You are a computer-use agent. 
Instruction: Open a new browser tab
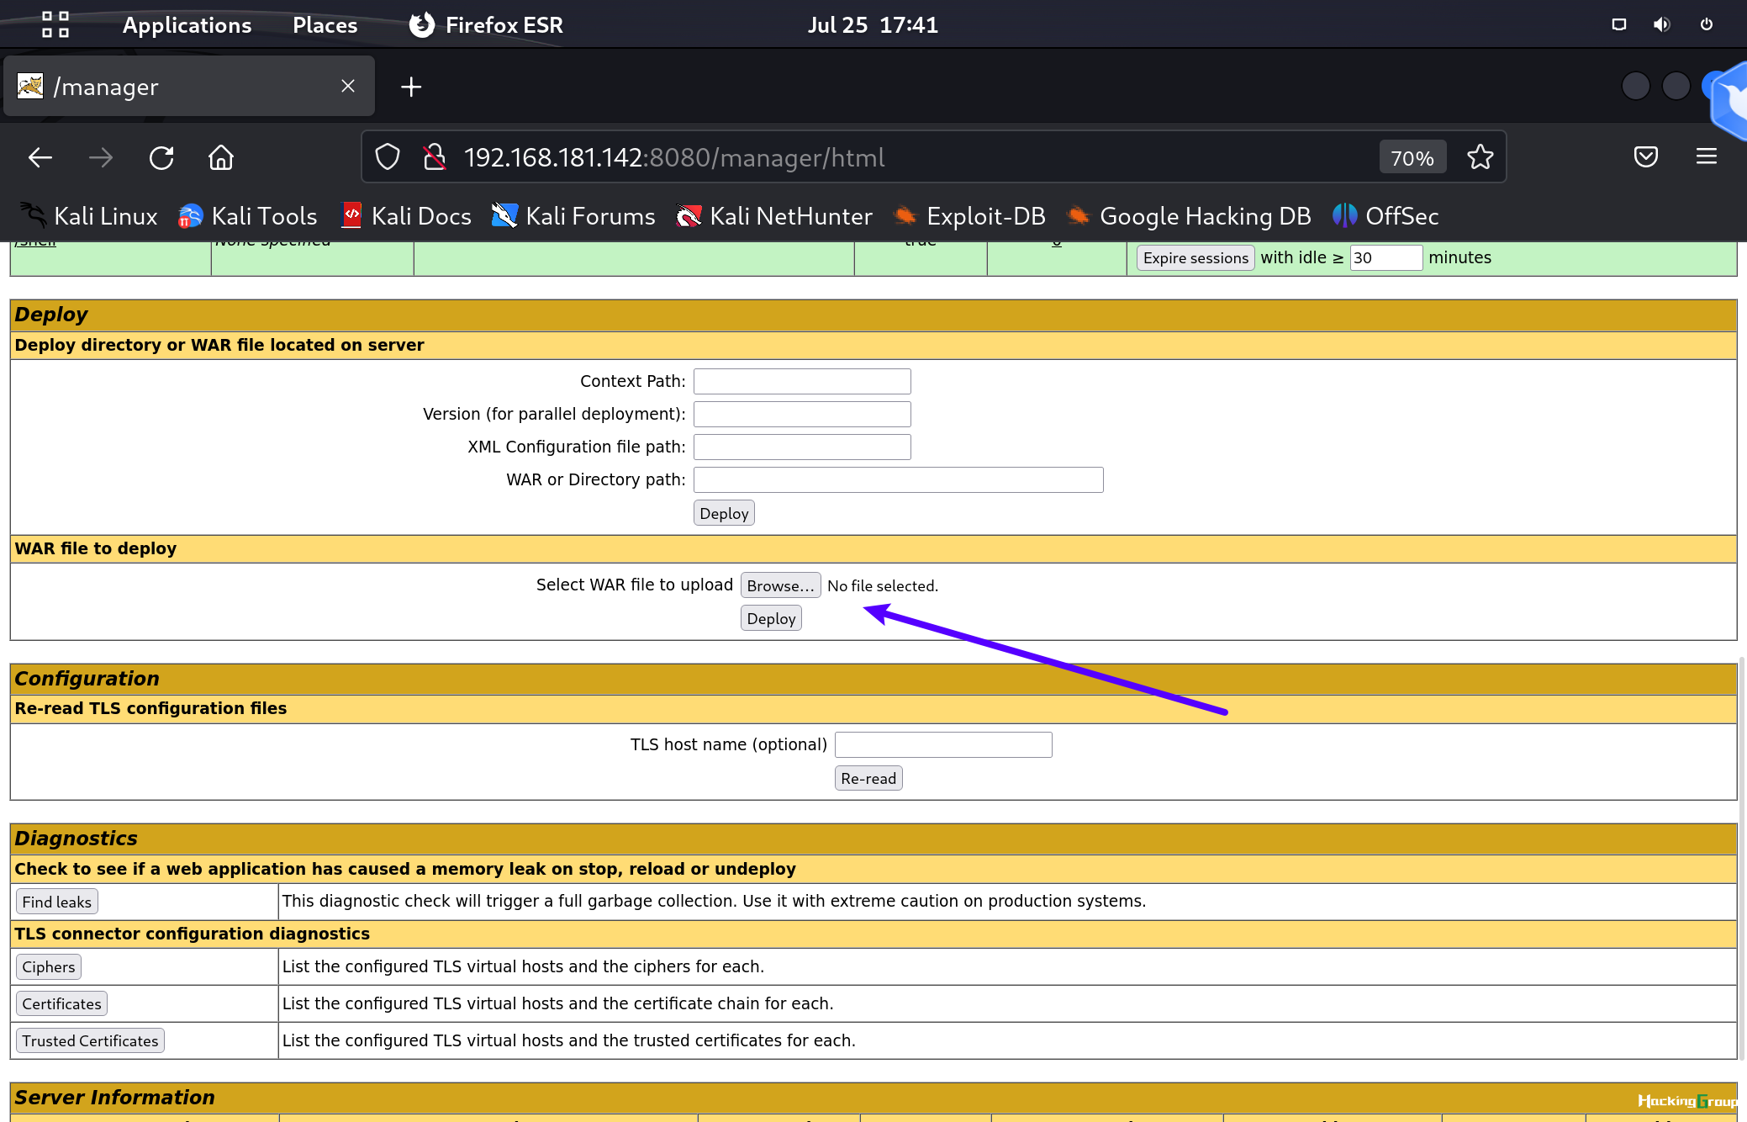(x=411, y=87)
